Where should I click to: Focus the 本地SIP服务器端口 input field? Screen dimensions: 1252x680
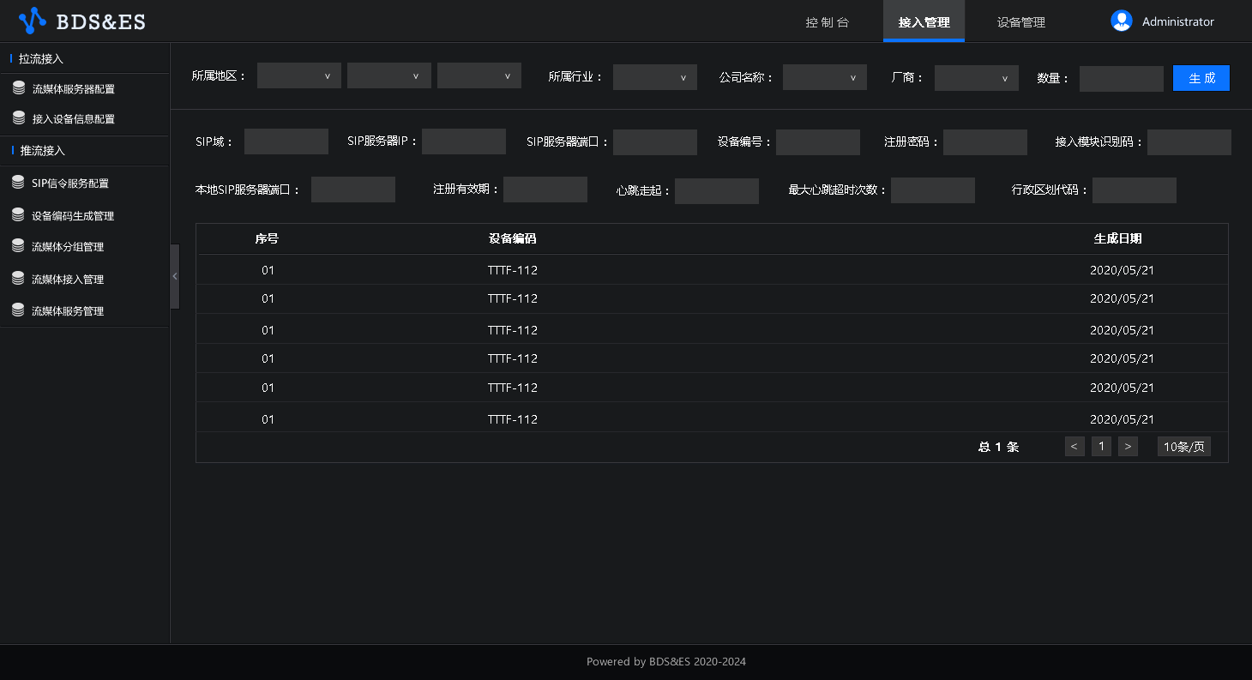click(x=353, y=190)
